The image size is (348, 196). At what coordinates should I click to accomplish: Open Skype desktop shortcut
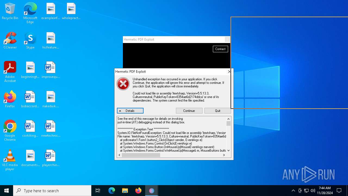[x=30, y=41]
